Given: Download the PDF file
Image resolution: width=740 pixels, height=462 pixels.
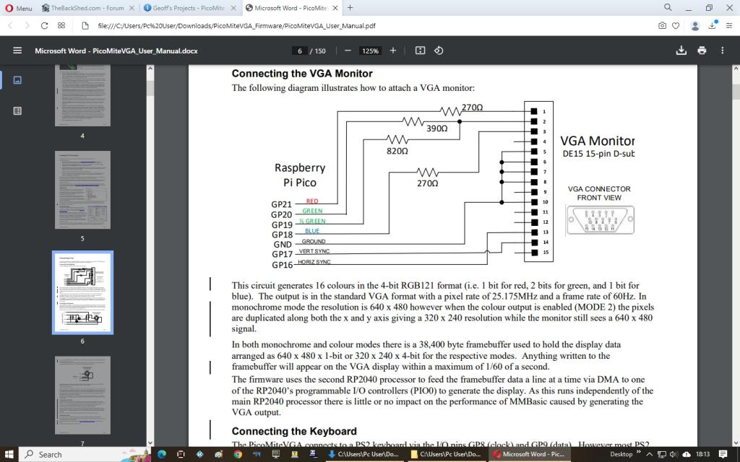Looking at the screenshot, I should point(680,51).
